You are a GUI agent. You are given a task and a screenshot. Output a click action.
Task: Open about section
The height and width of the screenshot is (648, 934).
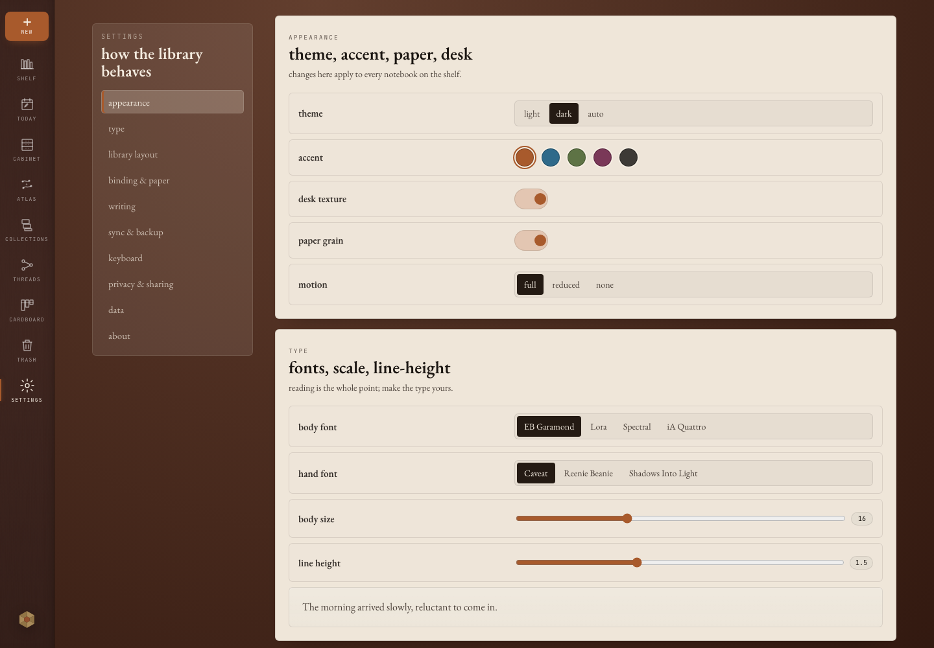coord(173,336)
